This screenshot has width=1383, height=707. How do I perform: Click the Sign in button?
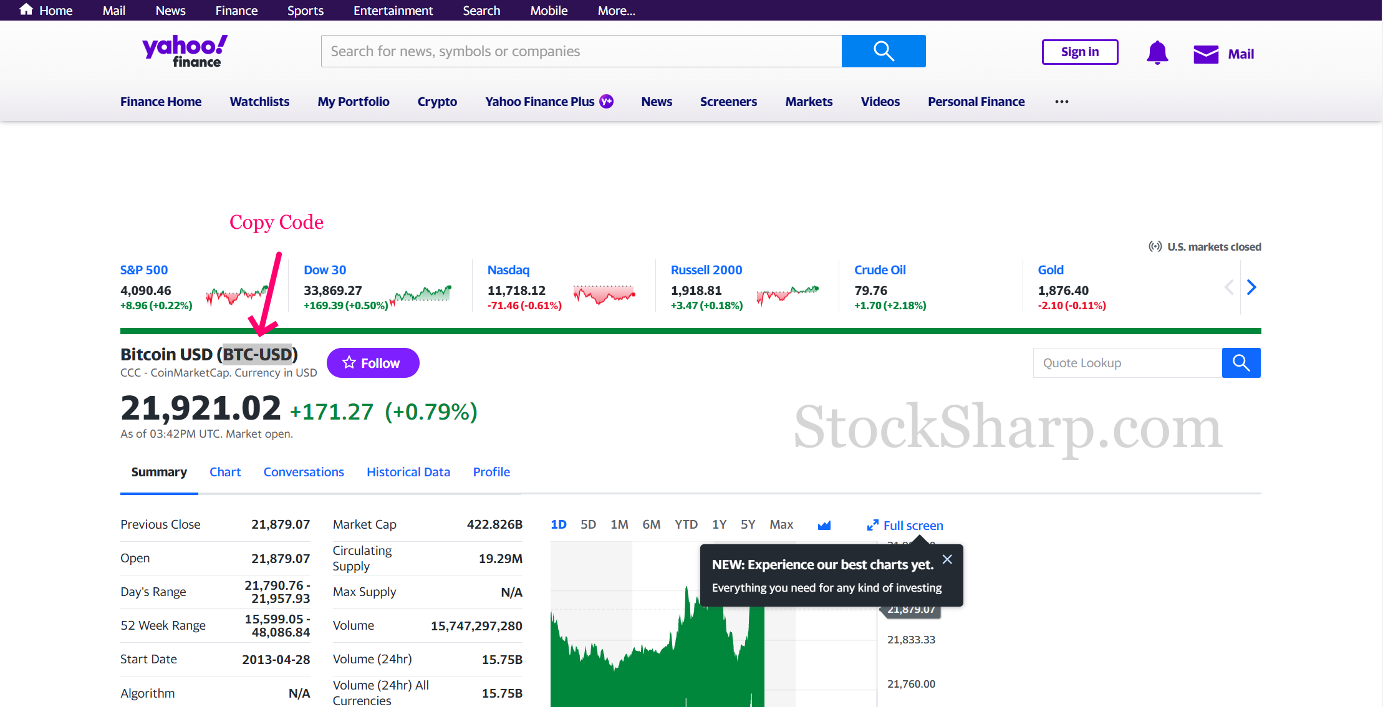coord(1080,52)
